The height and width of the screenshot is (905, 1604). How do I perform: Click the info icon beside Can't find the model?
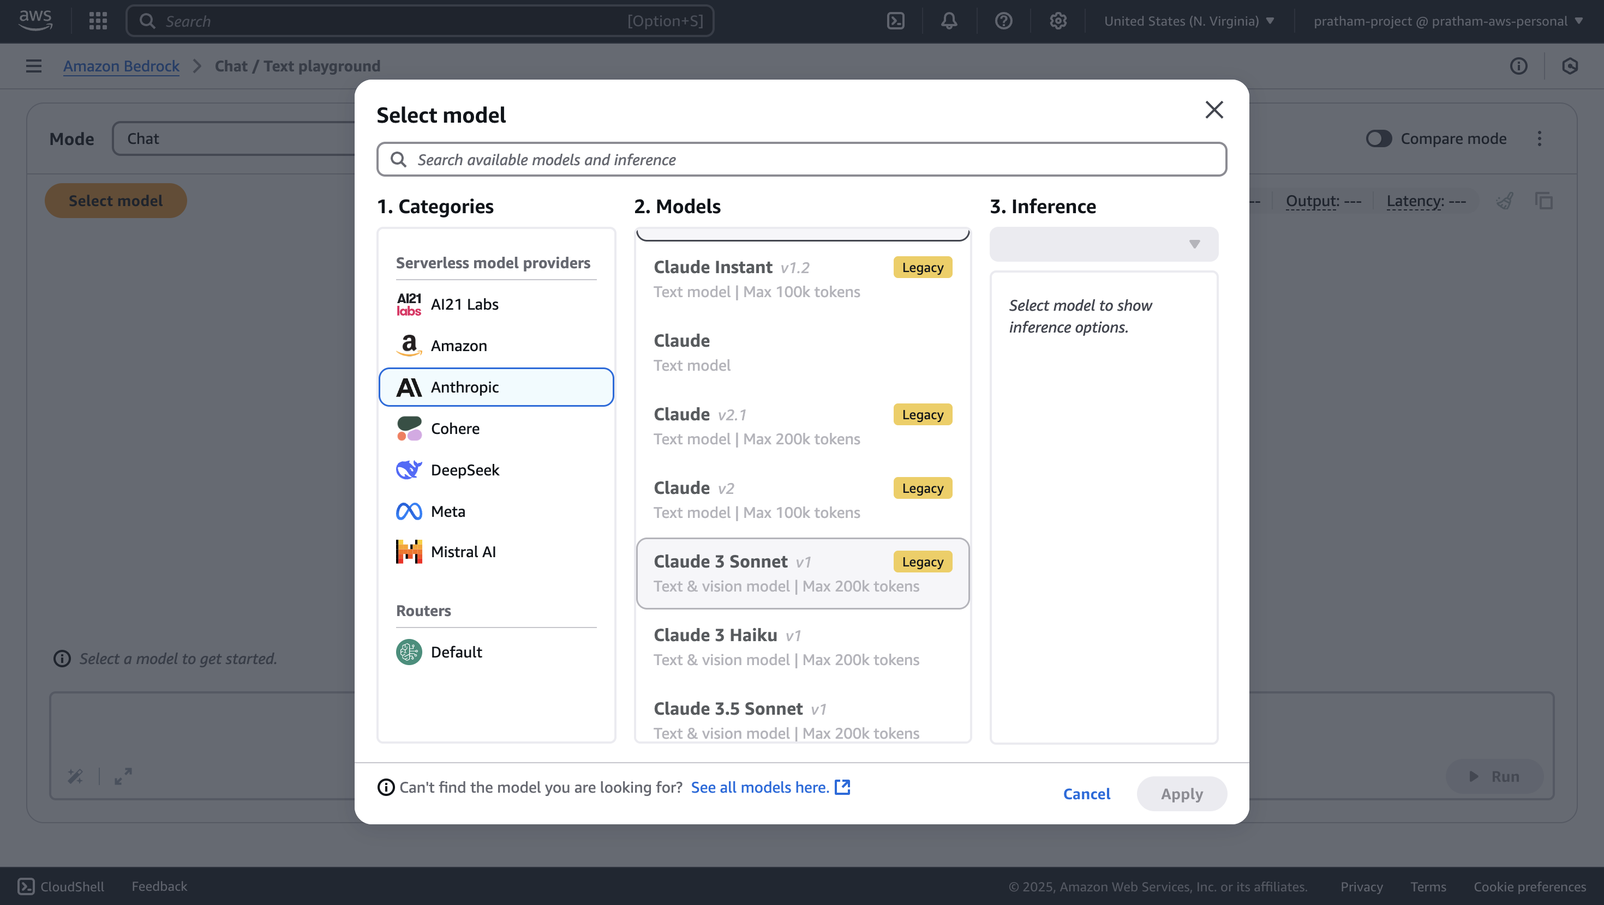(x=386, y=788)
